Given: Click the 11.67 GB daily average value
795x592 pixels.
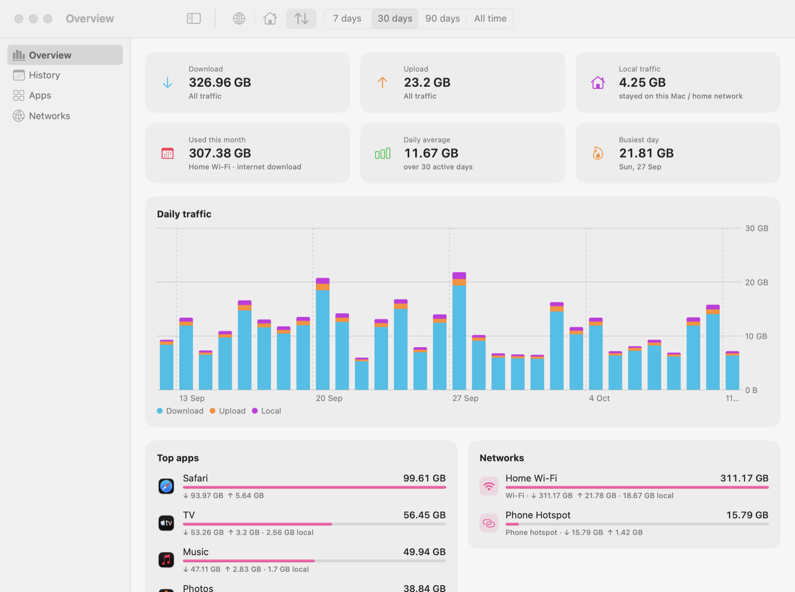Looking at the screenshot, I should tap(431, 153).
